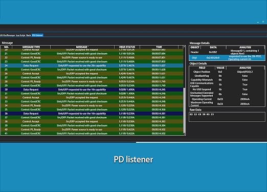The width and height of the screenshot is (267, 192).
Task: Switch to the PD Listener tab
Action: tap(37, 35)
